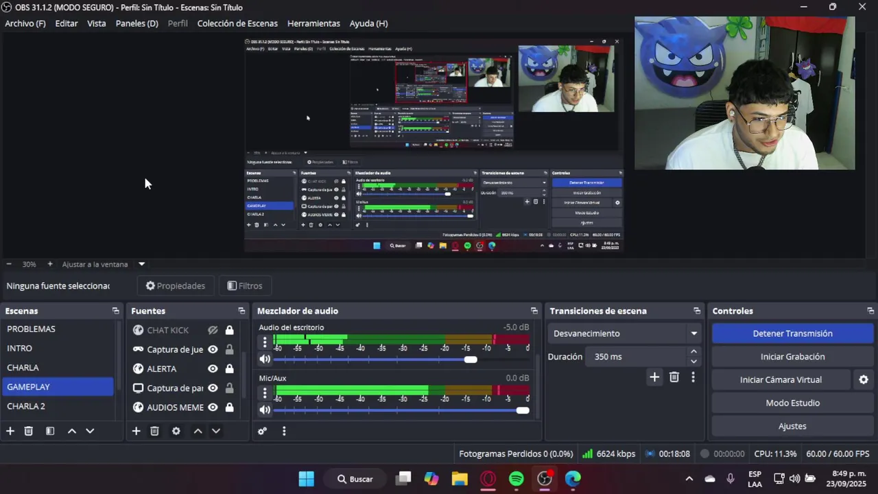
Task: Zoom in preview with plus icon
Action: pyautogui.click(x=50, y=264)
